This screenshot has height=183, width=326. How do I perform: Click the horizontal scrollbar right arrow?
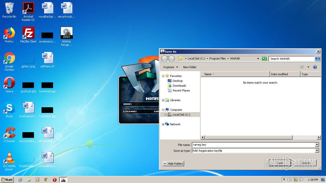click(x=319, y=138)
